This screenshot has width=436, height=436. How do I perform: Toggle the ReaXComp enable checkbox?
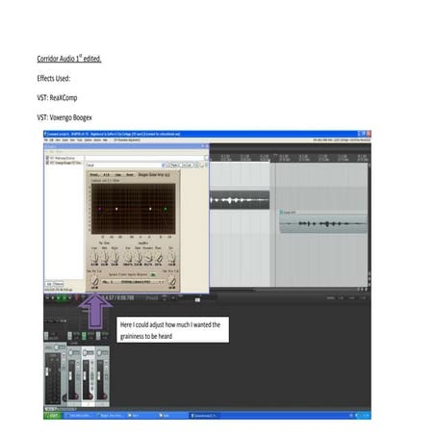pyautogui.click(x=47, y=158)
